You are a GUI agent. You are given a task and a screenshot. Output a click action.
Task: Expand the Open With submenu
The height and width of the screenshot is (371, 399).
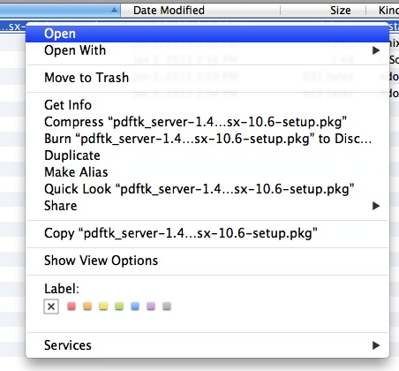(207, 50)
